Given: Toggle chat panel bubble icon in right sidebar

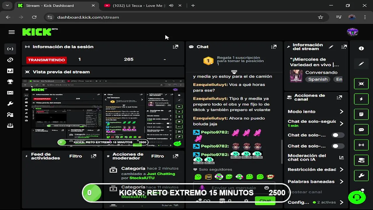Looking at the screenshot, I should point(361,130).
